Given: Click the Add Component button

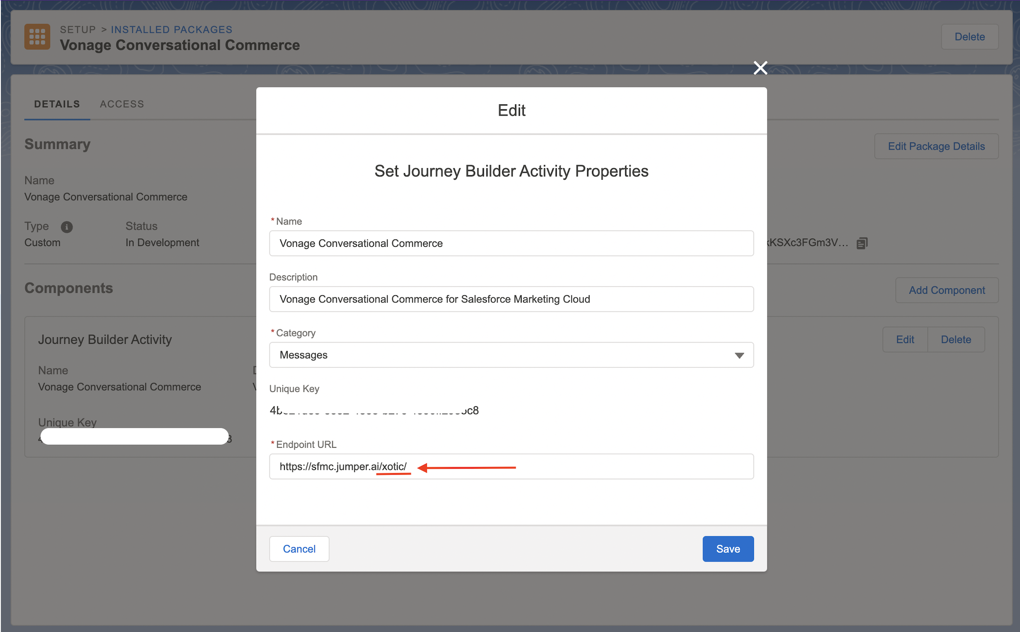Looking at the screenshot, I should pos(947,290).
